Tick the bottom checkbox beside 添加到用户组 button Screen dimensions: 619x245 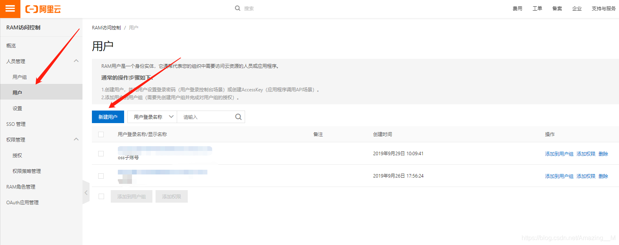tap(101, 196)
